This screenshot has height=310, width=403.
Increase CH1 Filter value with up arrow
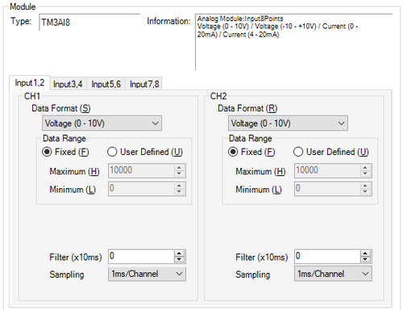point(179,253)
